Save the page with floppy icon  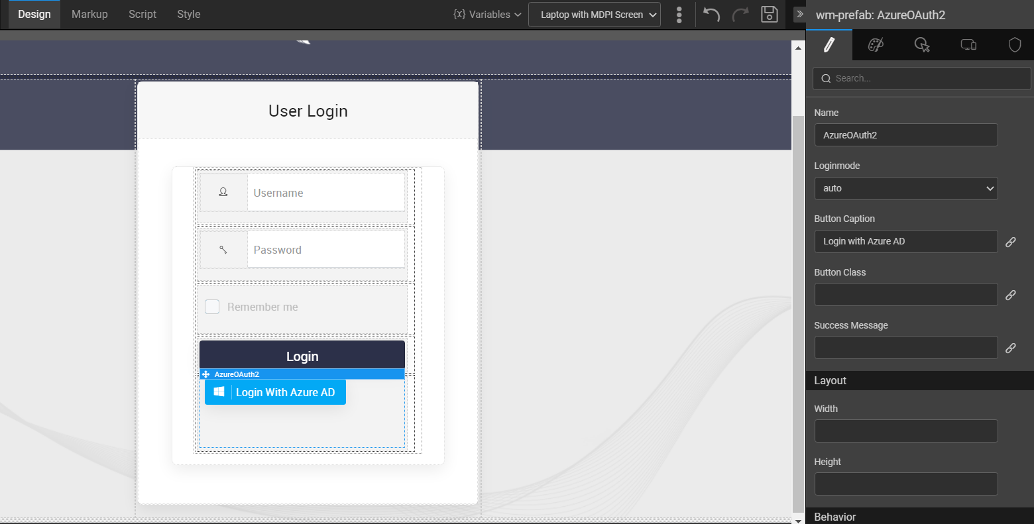pyautogui.click(x=769, y=15)
